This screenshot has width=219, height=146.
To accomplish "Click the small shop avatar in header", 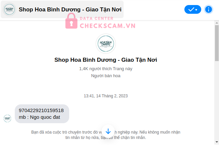I will [9, 9].
